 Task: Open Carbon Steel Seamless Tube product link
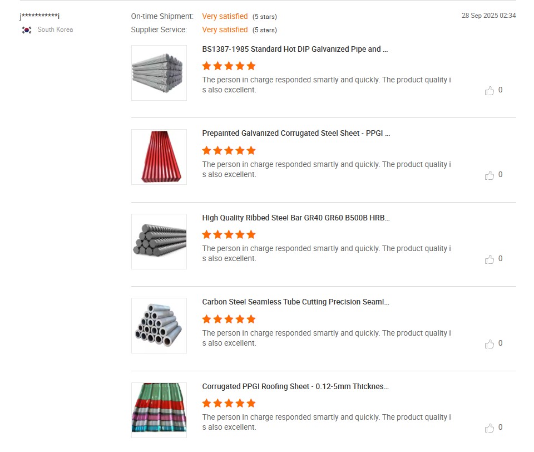(295, 302)
